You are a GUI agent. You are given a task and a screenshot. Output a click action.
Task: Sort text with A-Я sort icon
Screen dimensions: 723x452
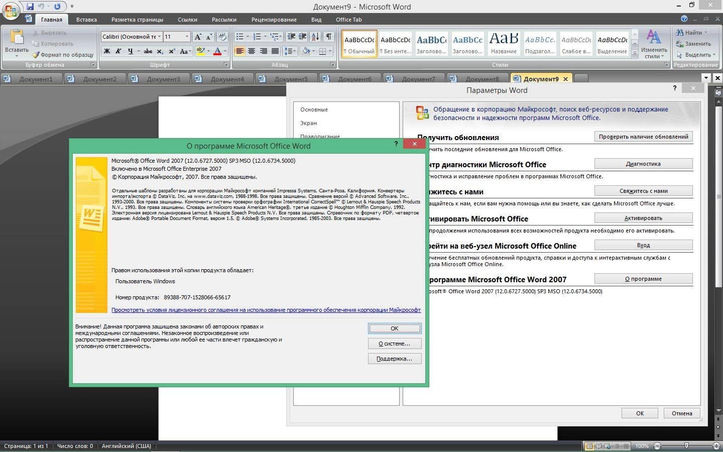click(x=315, y=37)
